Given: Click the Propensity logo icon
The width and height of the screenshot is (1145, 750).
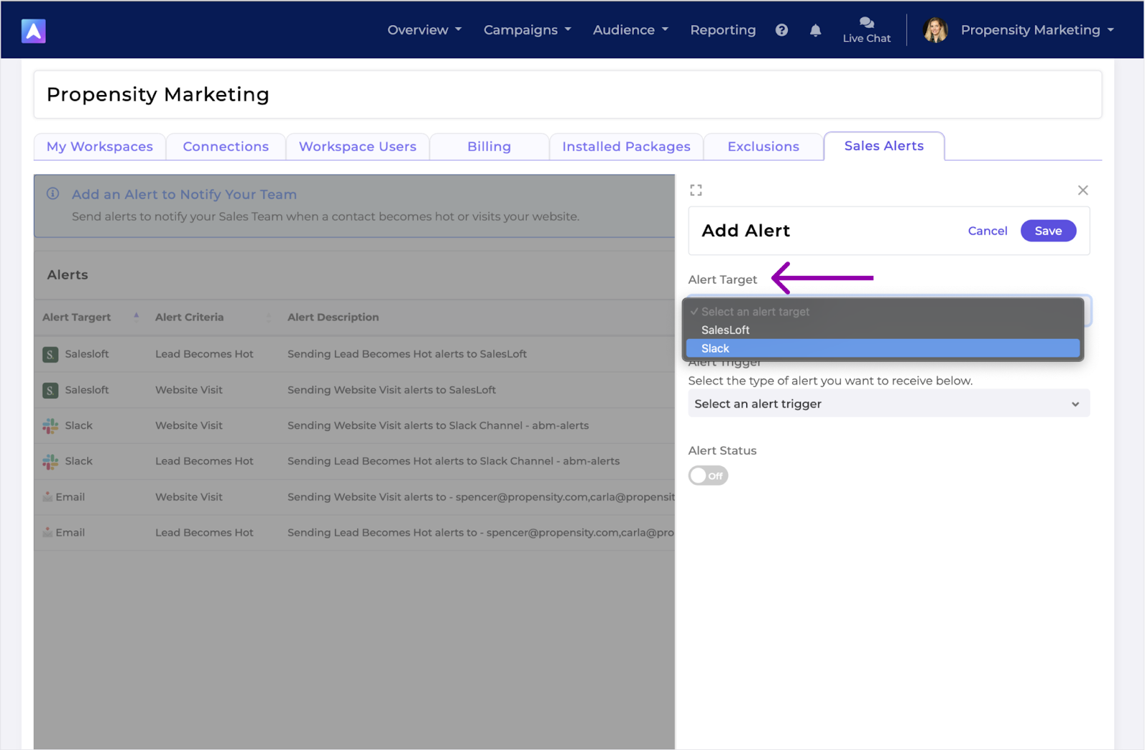Looking at the screenshot, I should pos(34,31).
